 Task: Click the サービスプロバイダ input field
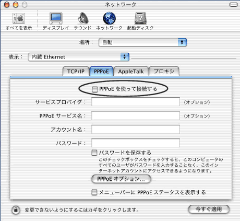click(136, 102)
